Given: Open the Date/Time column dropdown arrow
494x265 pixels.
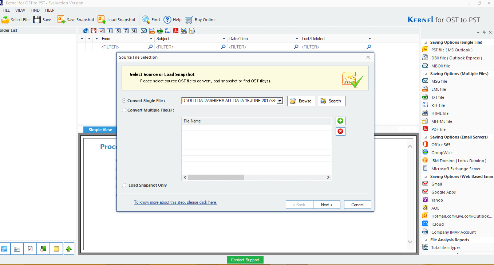Looking at the screenshot, I should tap(297, 39).
